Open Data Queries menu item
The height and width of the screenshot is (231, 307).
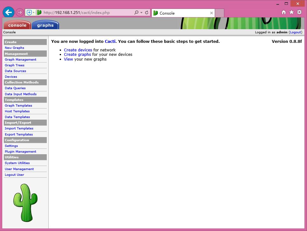coord(15,88)
